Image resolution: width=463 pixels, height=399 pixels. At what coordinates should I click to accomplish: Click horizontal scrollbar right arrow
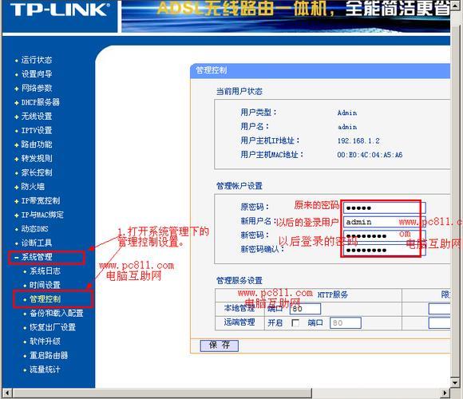pyautogui.click(x=445, y=393)
